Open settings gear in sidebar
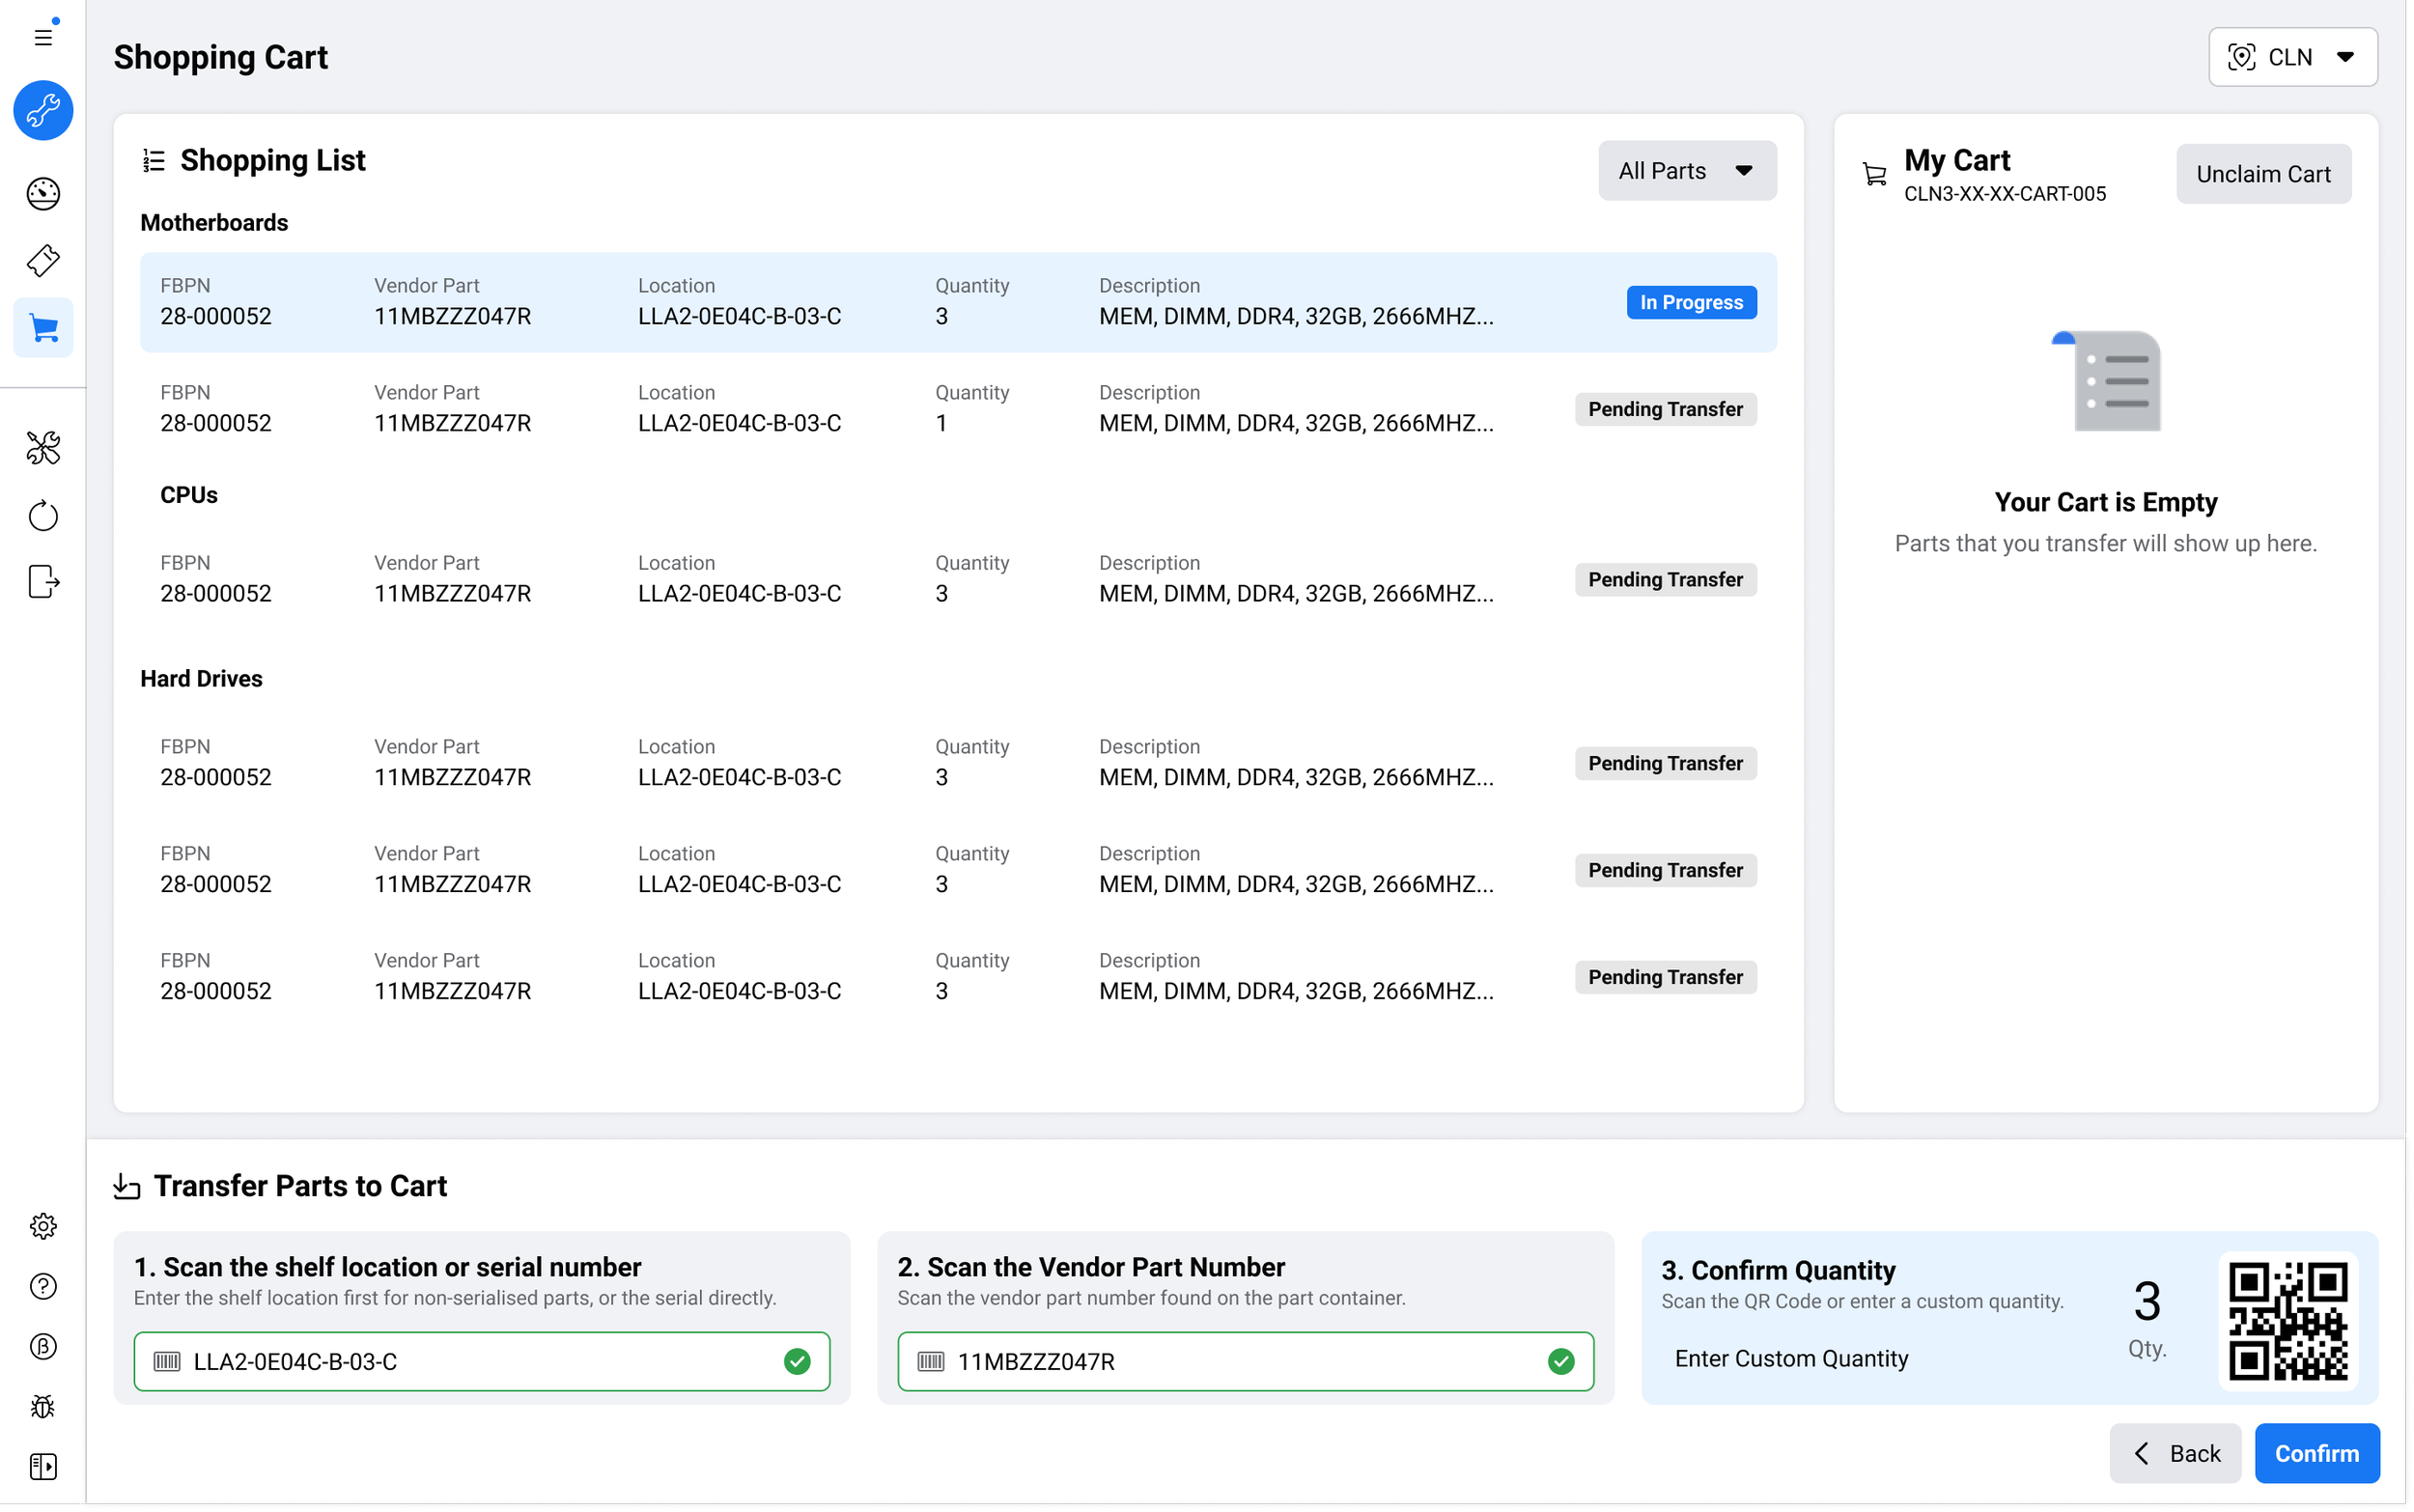Viewport: 2414px width, 1512px height. 43,1226
